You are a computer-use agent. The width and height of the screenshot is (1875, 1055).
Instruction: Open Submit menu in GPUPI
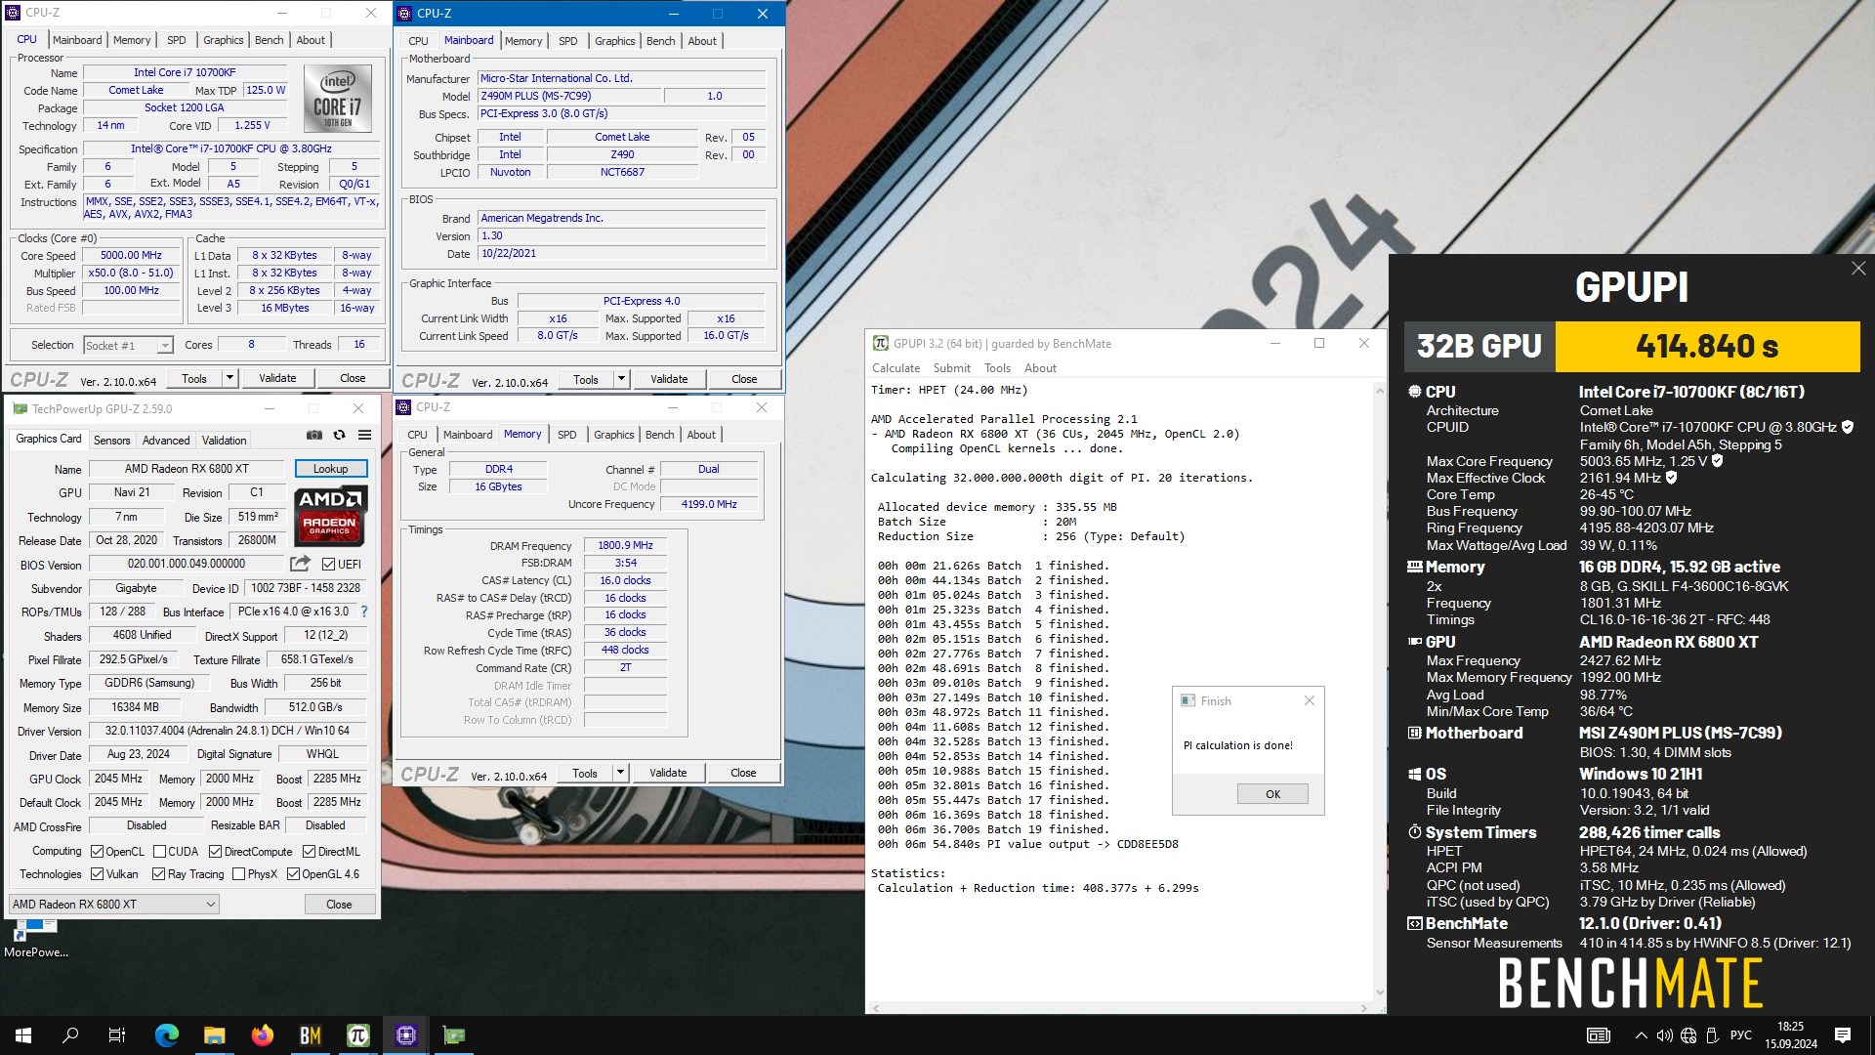coord(951,368)
